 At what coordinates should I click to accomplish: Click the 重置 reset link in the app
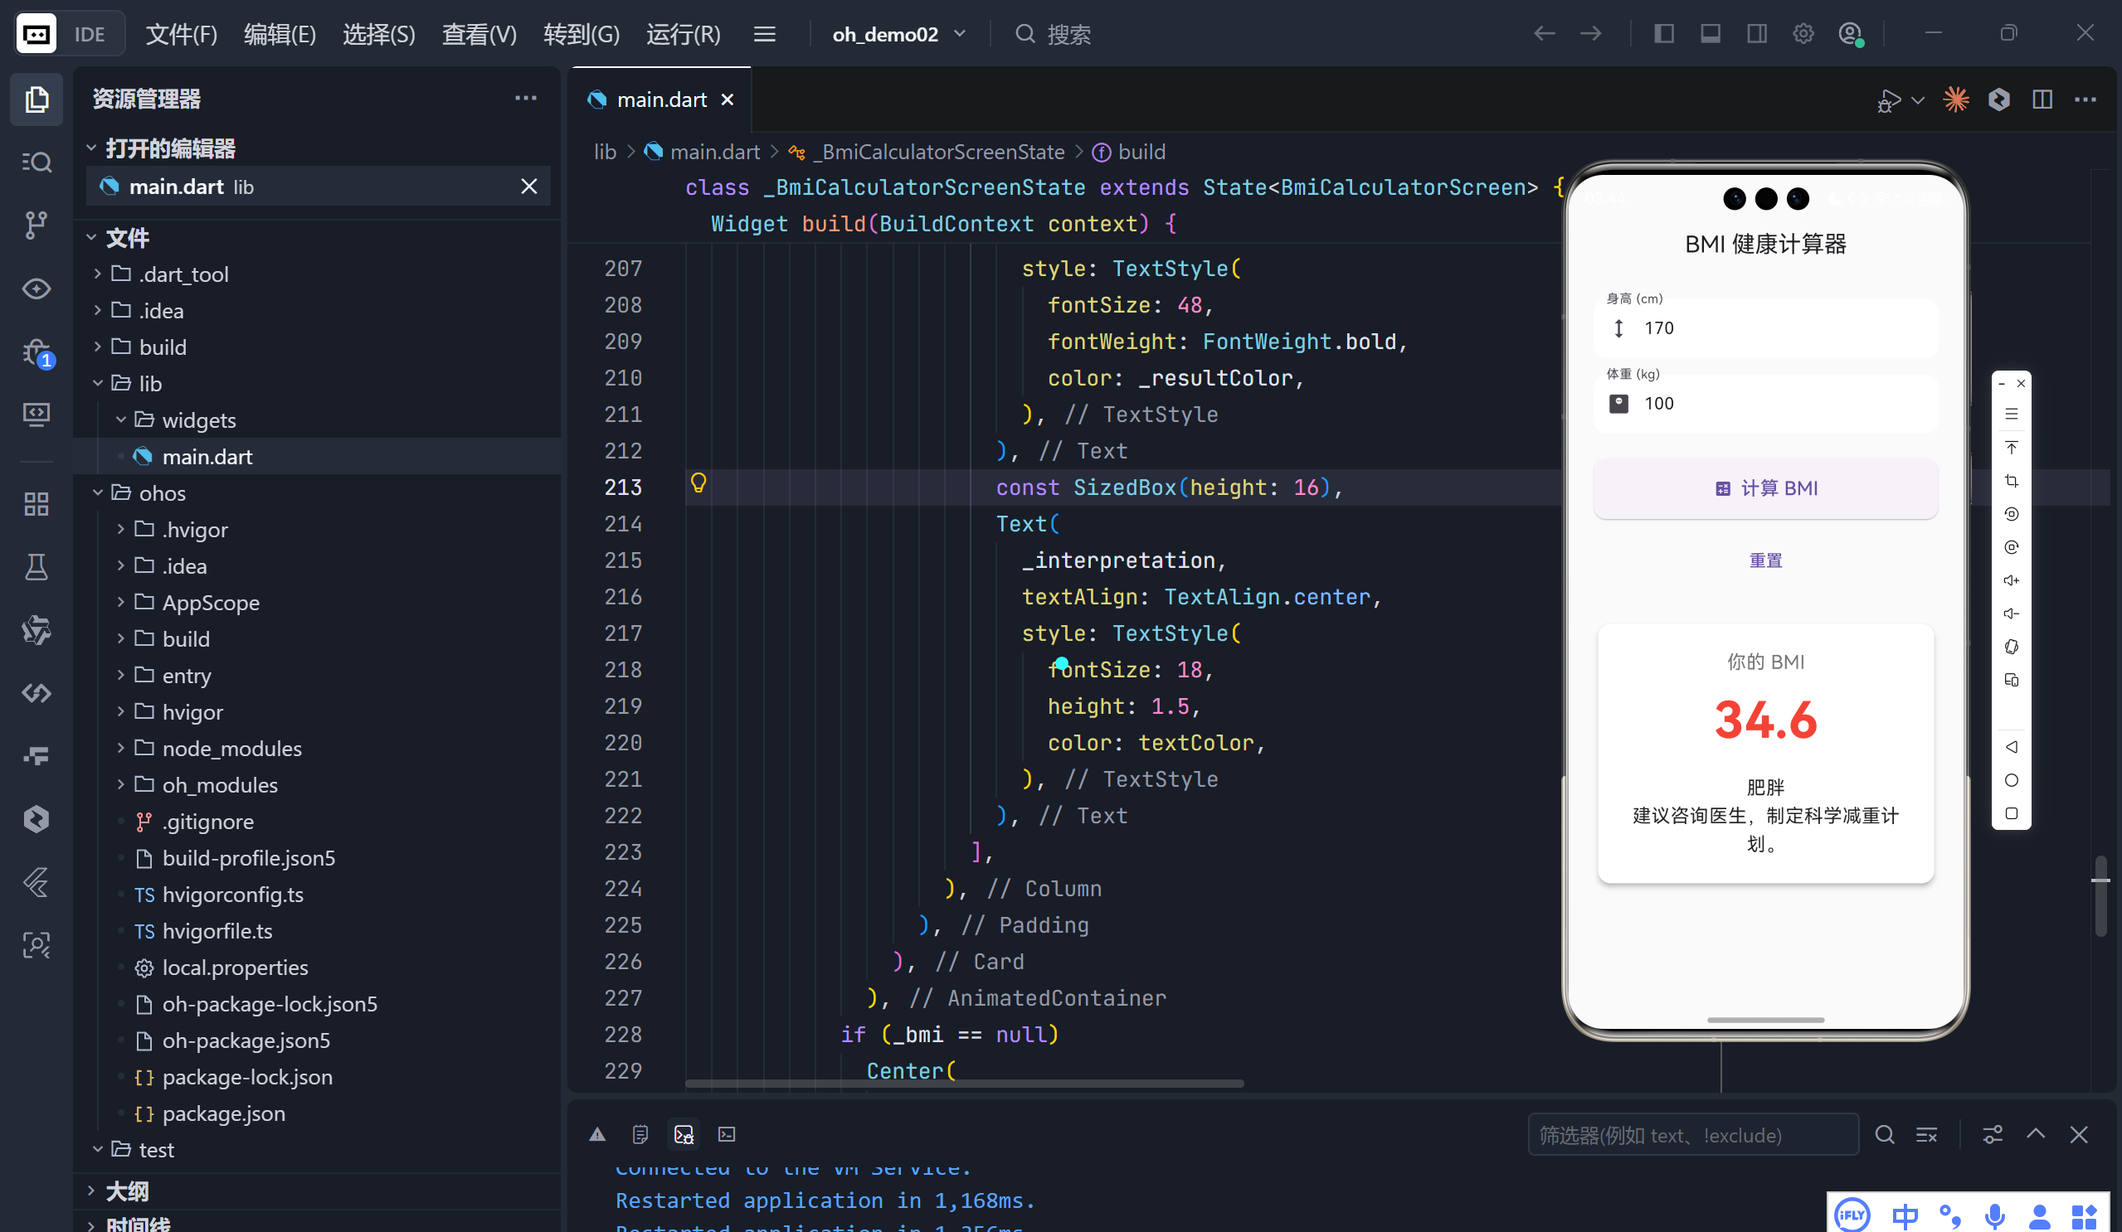click(x=1765, y=560)
